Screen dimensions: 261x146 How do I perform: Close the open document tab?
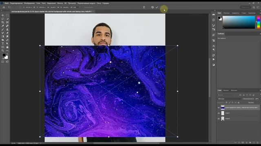click(x=94, y=12)
